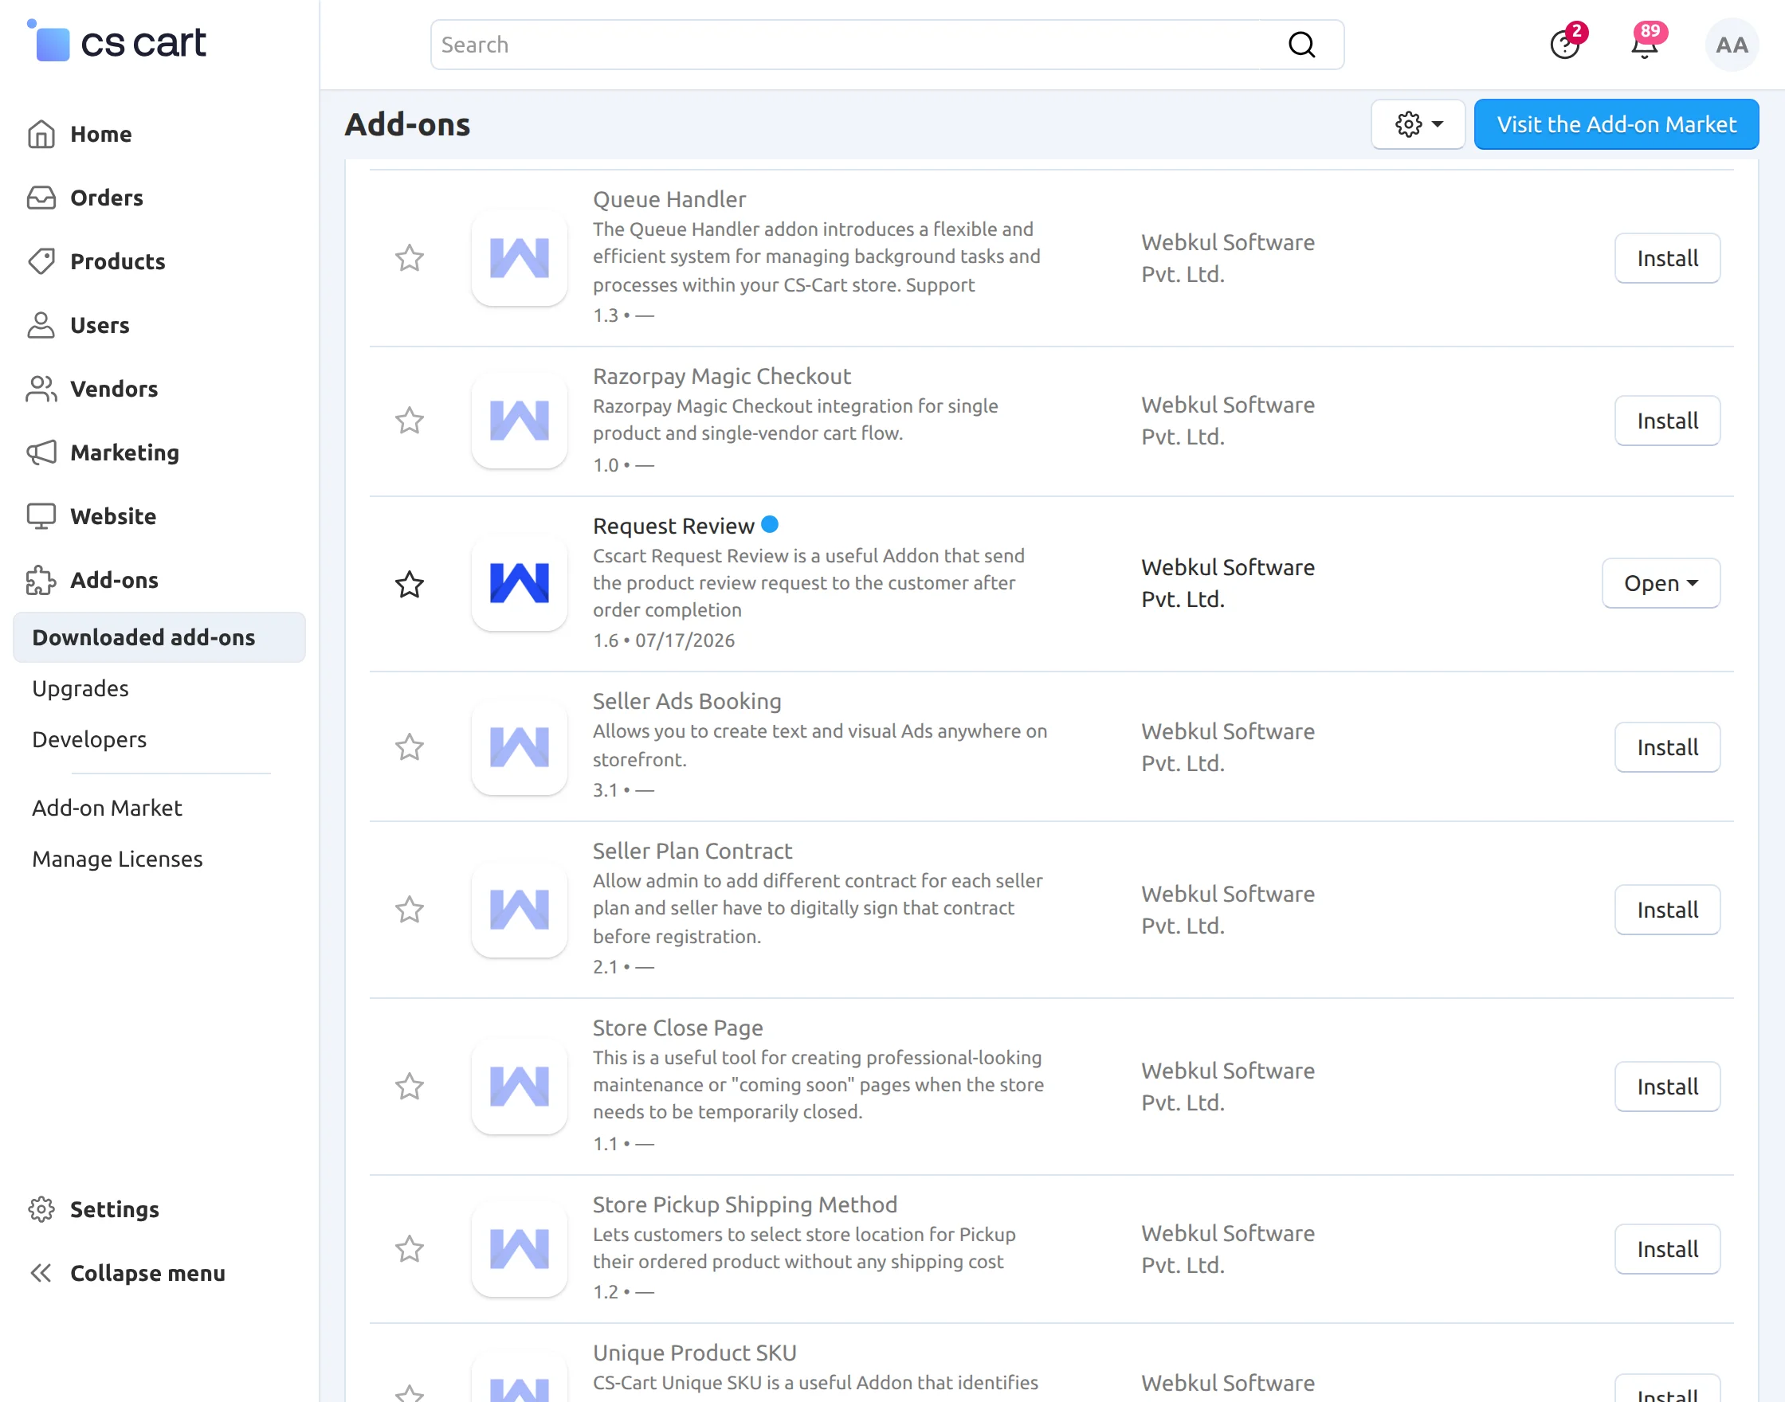This screenshot has width=1785, height=1402.
Task: Open the AA user avatar menu
Action: click(x=1732, y=45)
